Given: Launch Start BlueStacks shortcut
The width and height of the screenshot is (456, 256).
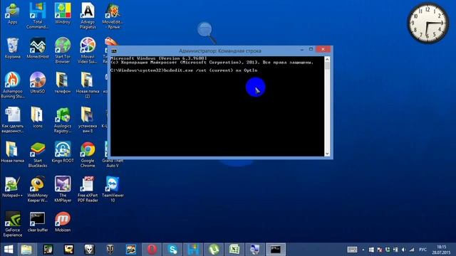Looking at the screenshot, I should [38, 154].
